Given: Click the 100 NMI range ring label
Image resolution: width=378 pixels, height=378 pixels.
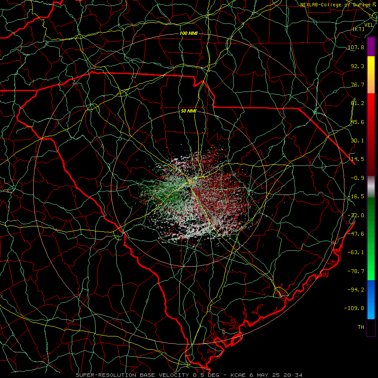Looking at the screenshot, I should pyautogui.click(x=189, y=33).
